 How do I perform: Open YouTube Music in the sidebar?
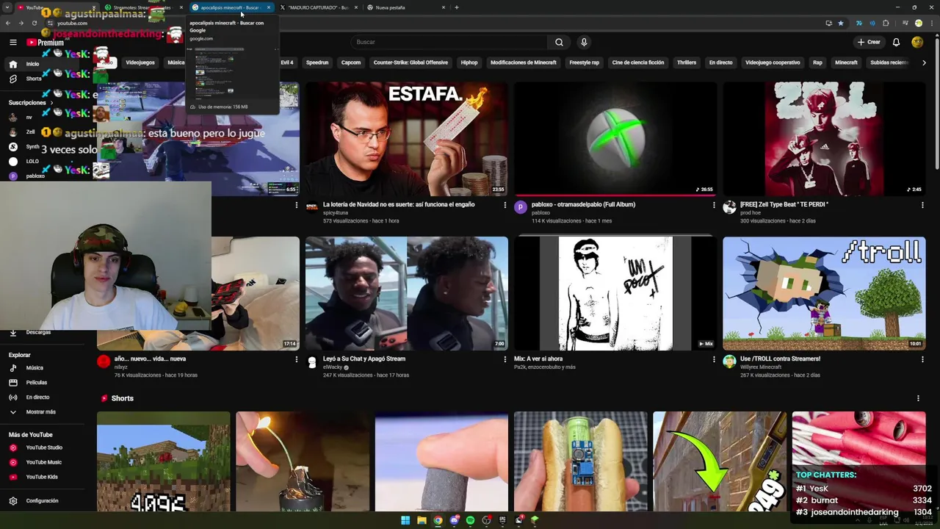tap(43, 462)
